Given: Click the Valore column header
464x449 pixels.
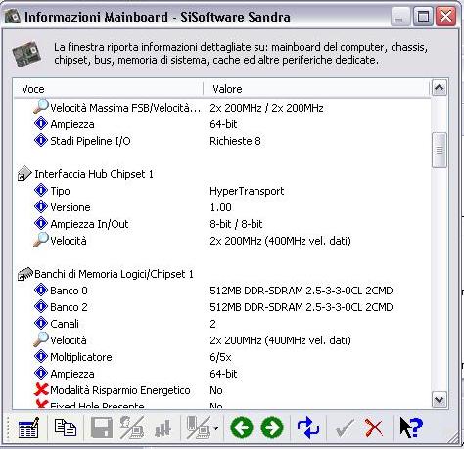Looking at the screenshot, I should (x=316, y=89).
